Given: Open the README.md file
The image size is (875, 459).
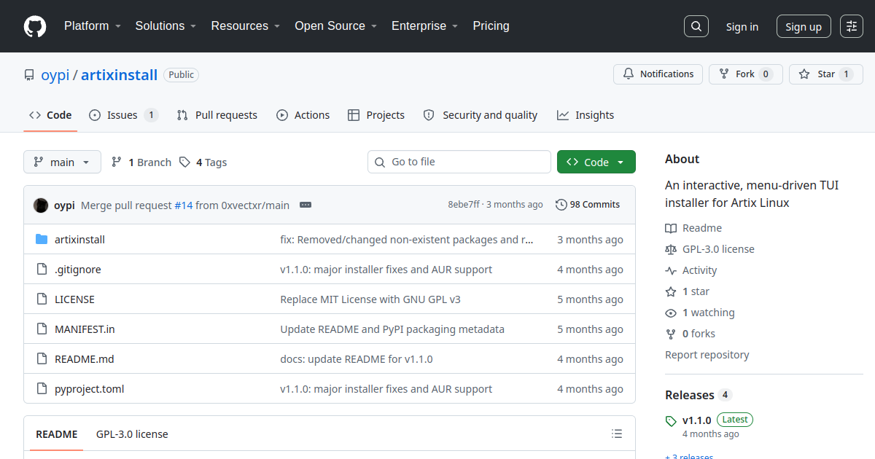Looking at the screenshot, I should click(85, 359).
